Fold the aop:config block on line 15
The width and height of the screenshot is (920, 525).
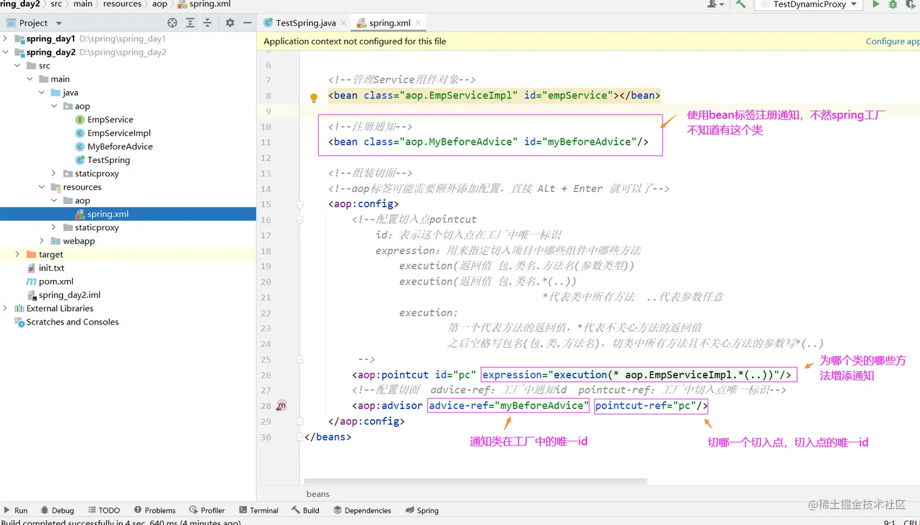point(299,205)
